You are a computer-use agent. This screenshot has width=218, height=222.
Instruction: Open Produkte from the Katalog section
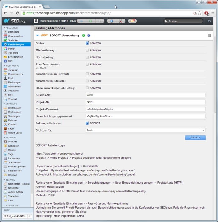12,142
